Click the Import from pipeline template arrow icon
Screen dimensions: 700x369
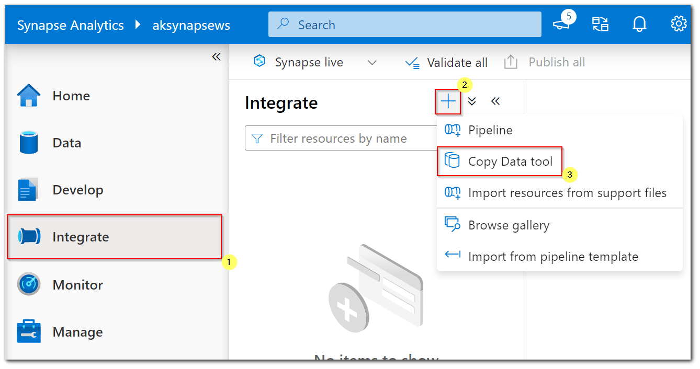click(453, 255)
